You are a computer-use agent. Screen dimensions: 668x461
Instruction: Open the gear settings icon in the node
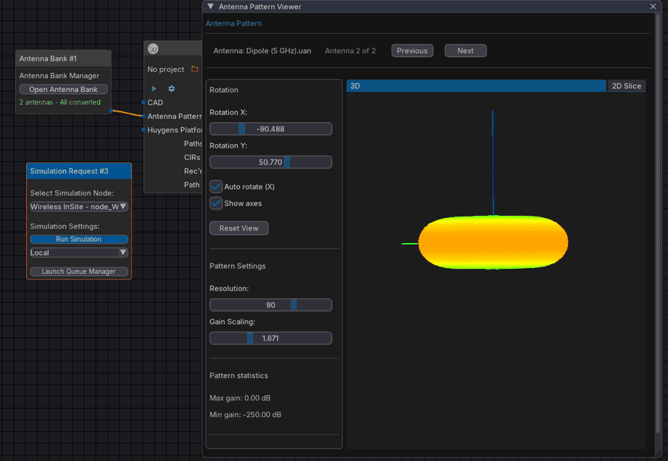pos(171,88)
